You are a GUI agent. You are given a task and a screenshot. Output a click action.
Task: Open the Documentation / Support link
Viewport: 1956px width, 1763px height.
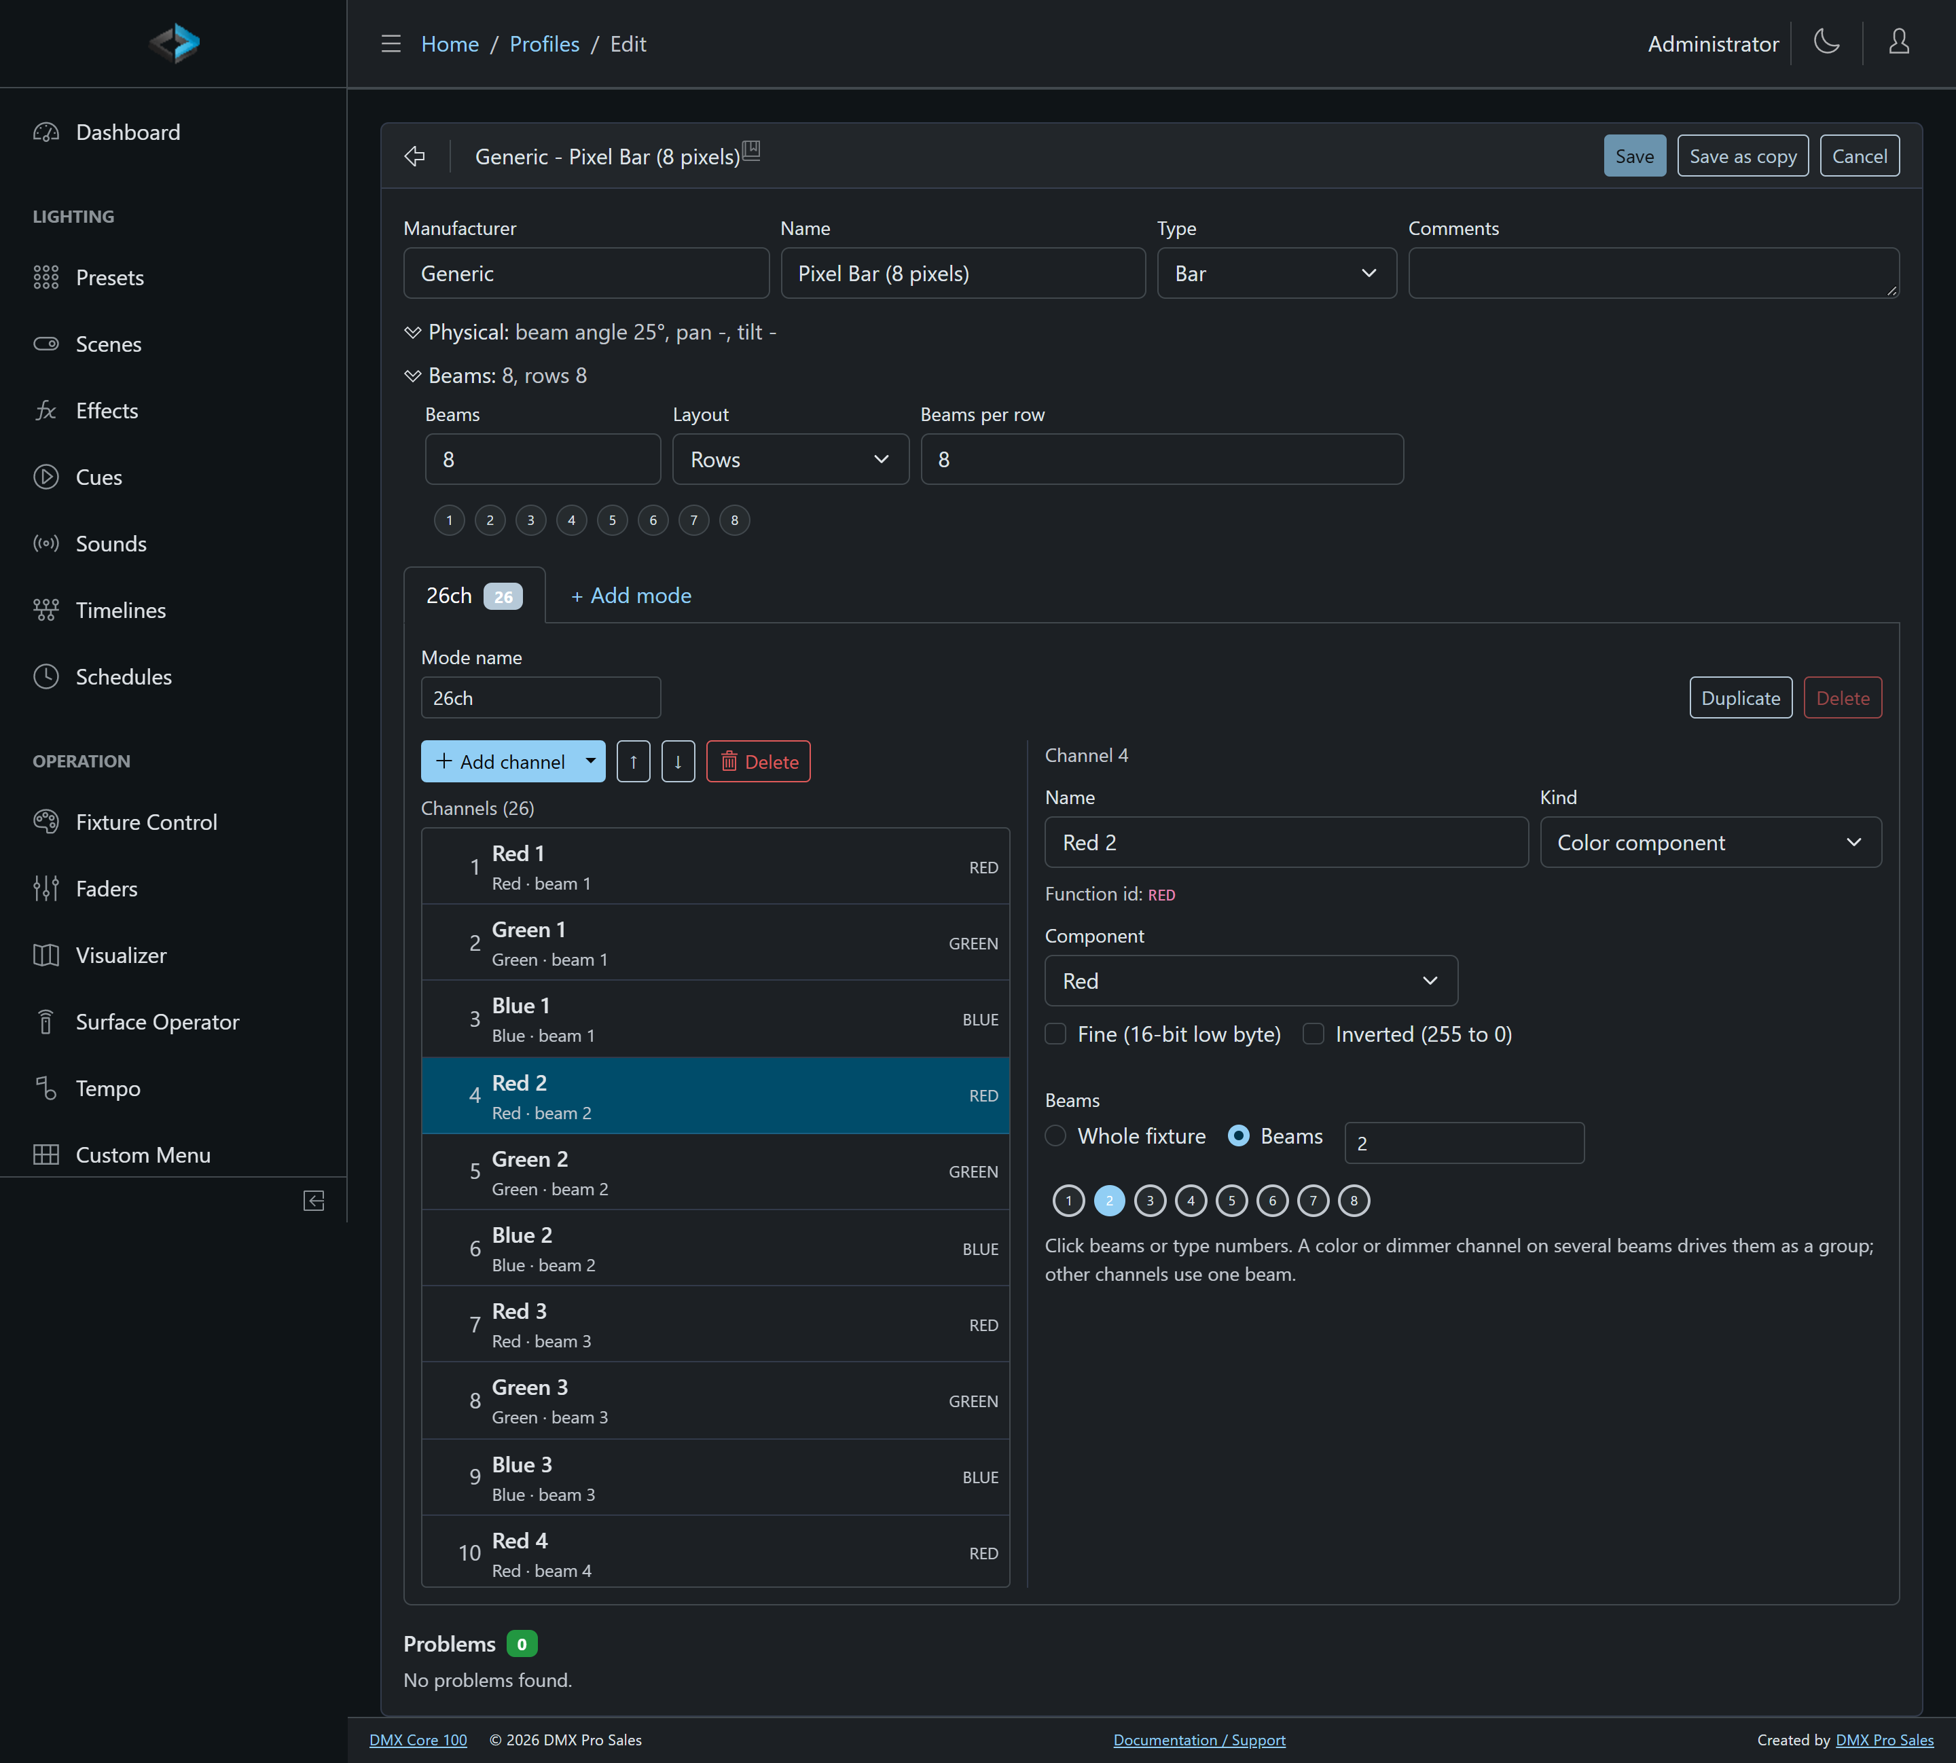[x=1199, y=1740]
